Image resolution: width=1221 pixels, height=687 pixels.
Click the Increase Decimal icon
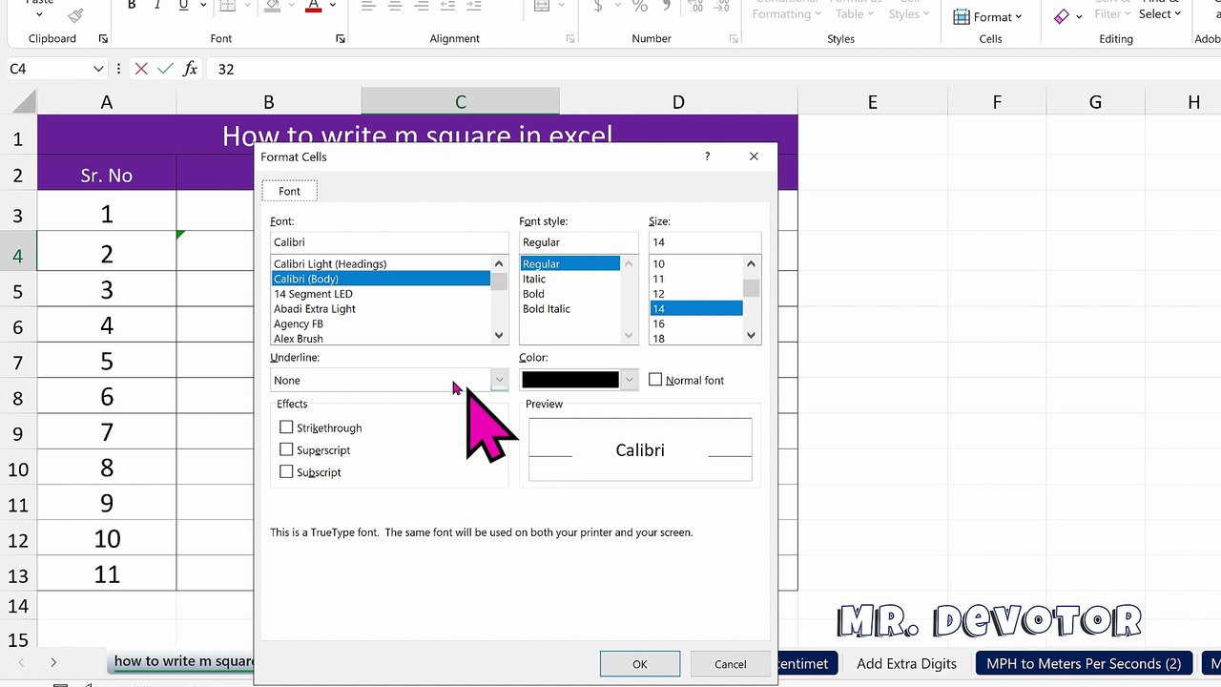tap(696, 6)
